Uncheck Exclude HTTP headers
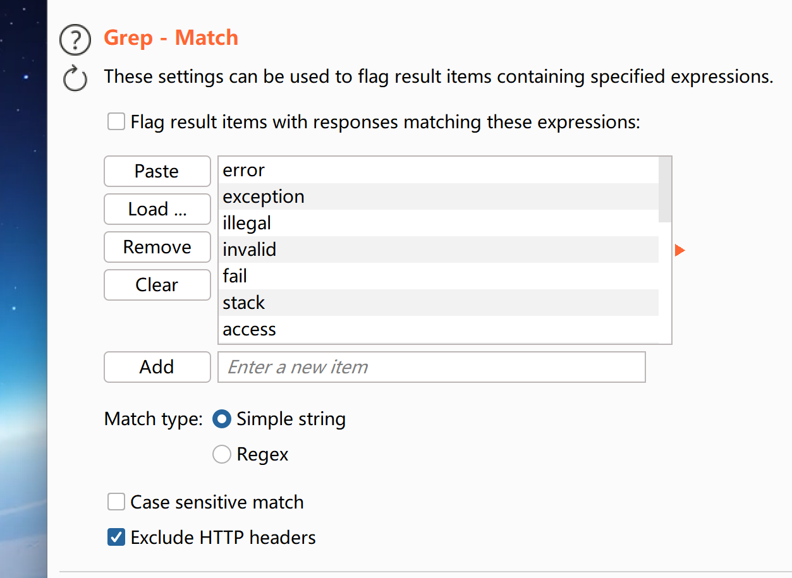The image size is (792, 578). pyautogui.click(x=116, y=538)
